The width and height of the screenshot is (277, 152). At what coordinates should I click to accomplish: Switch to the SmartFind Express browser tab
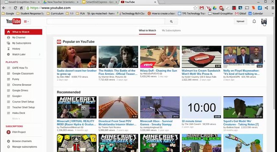click(x=100, y=2)
